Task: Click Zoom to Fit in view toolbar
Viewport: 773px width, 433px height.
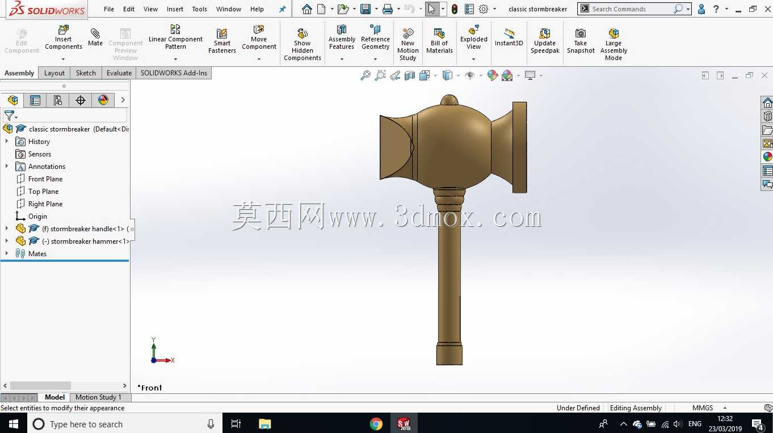Action: pyautogui.click(x=366, y=75)
